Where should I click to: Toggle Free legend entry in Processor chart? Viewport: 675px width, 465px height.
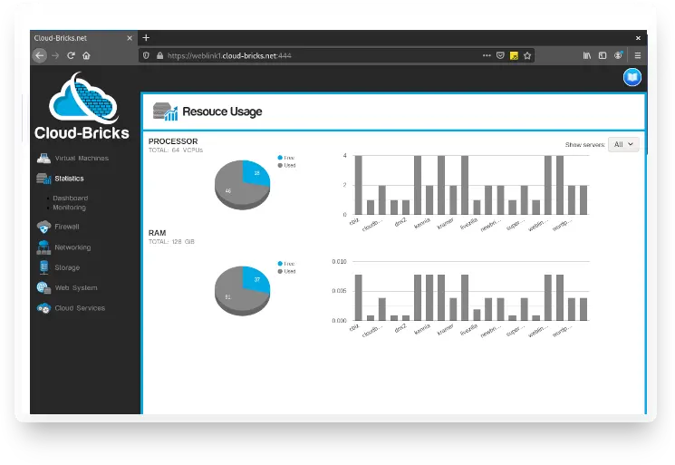(x=286, y=158)
